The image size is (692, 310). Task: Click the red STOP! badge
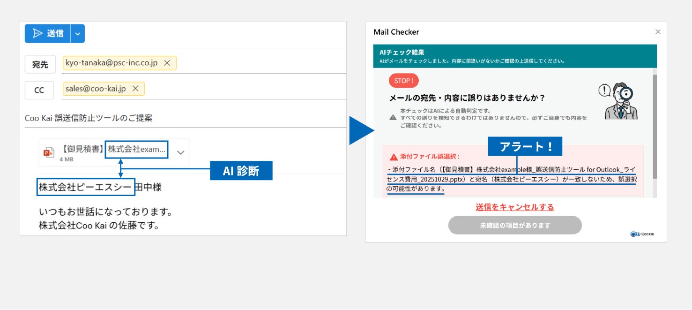point(404,81)
